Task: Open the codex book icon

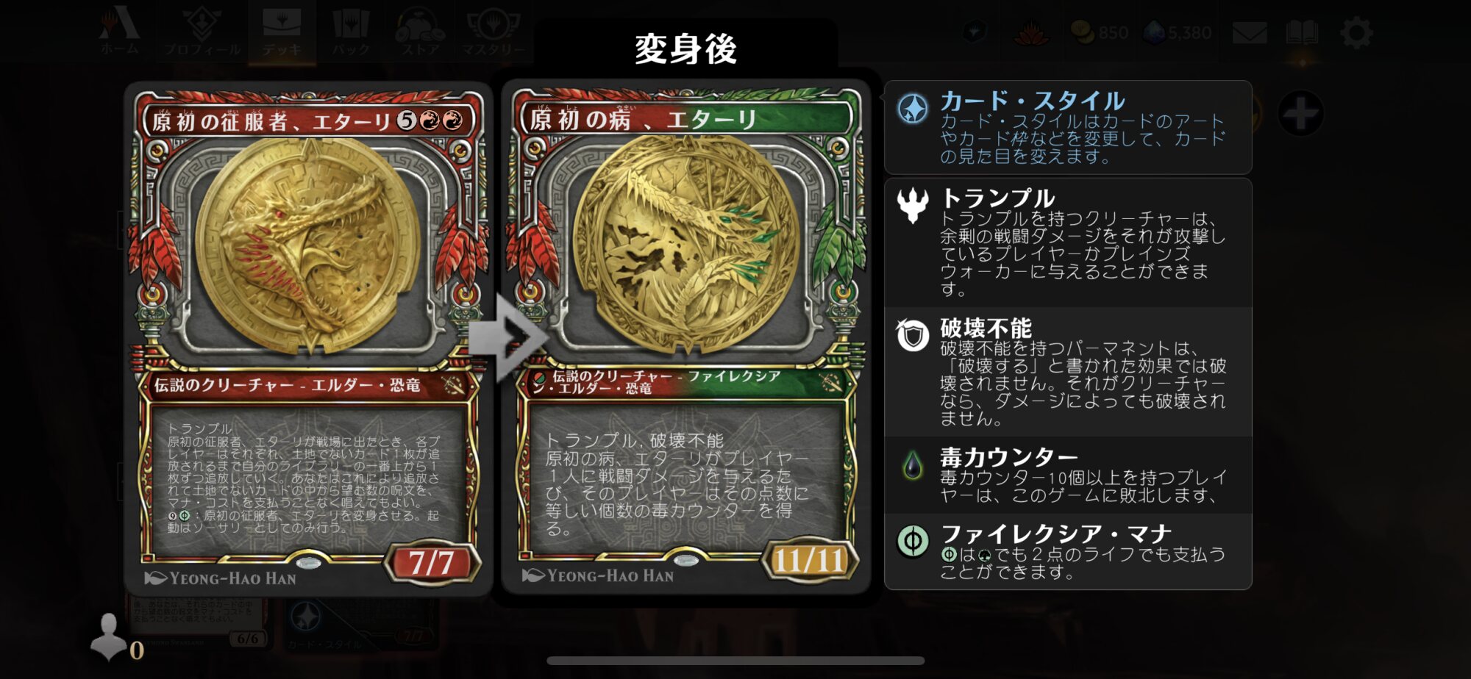Action: 1302,33
